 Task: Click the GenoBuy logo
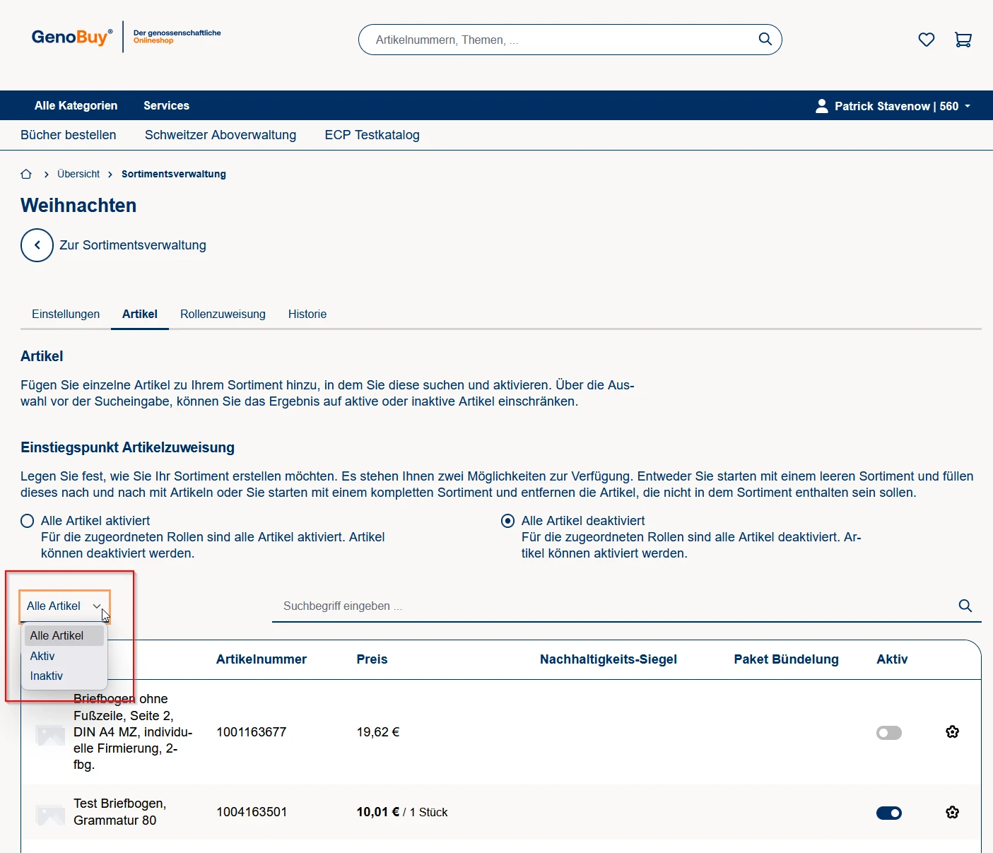(x=71, y=37)
